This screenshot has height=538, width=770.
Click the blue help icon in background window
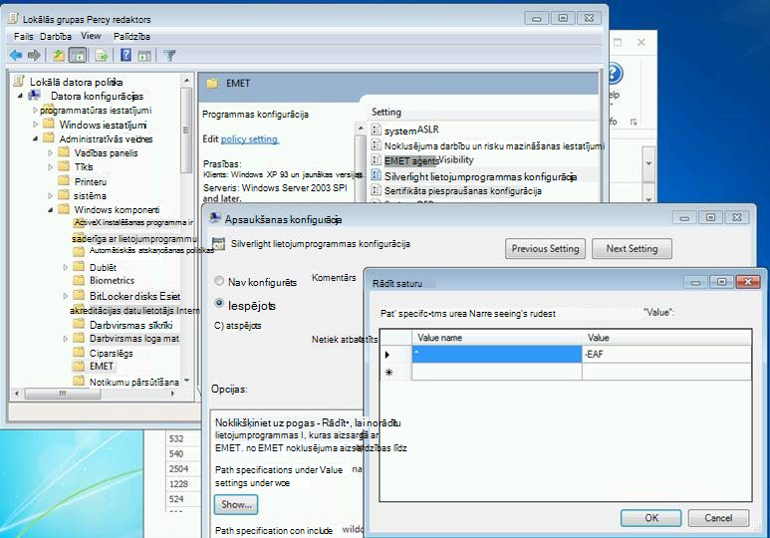tap(615, 74)
